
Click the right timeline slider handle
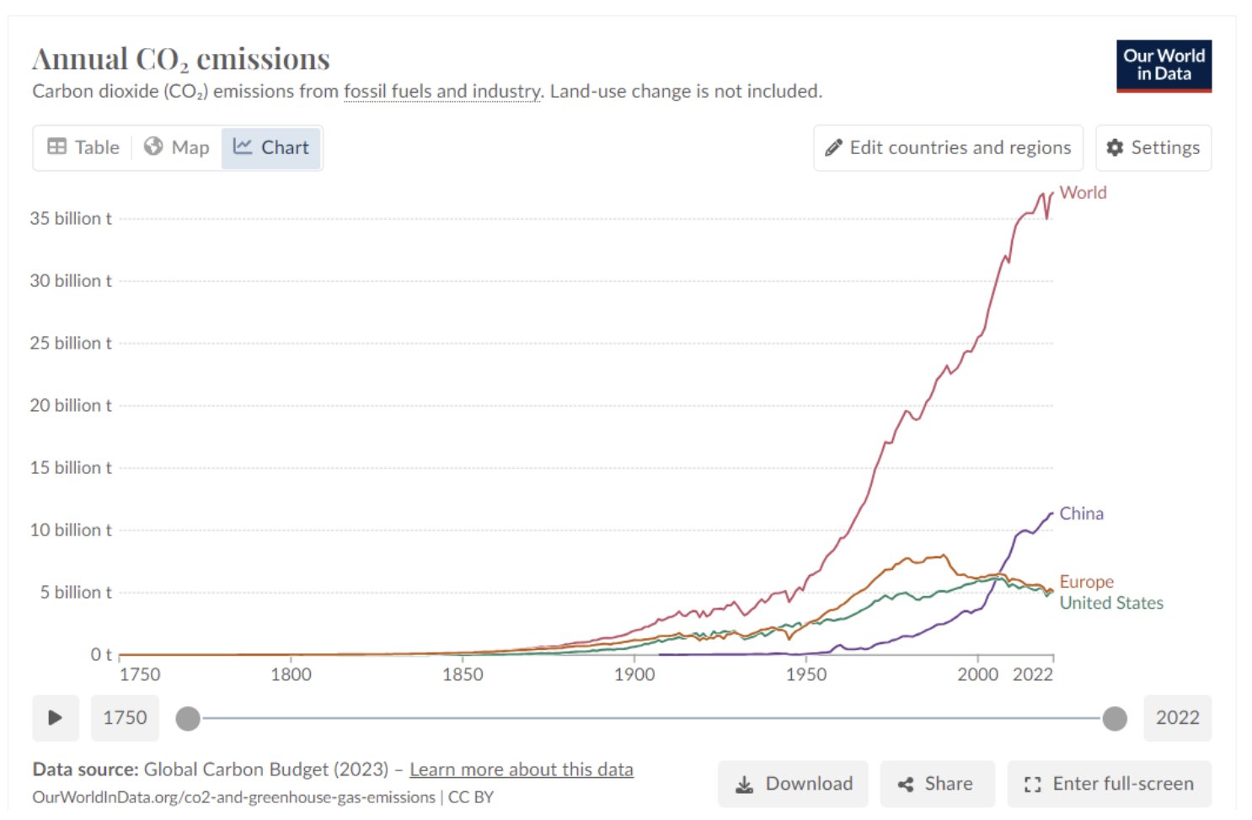[1115, 718]
